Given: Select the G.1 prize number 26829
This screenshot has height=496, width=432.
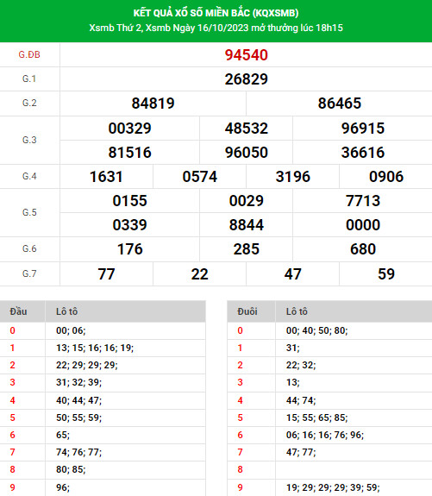Looking at the screenshot, I should [x=246, y=79].
